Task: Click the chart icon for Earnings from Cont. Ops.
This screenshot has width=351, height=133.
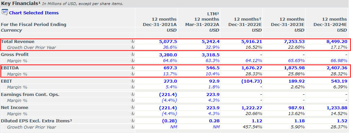Action: pos(133,94)
